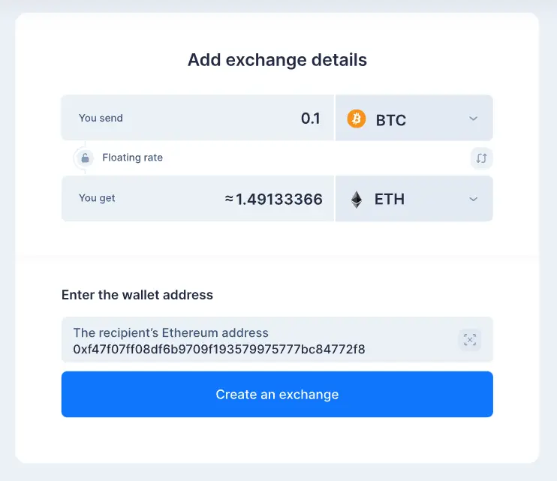The width and height of the screenshot is (557, 481).
Task: Swap currencies with the arrows icon
Action: (x=481, y=158)
